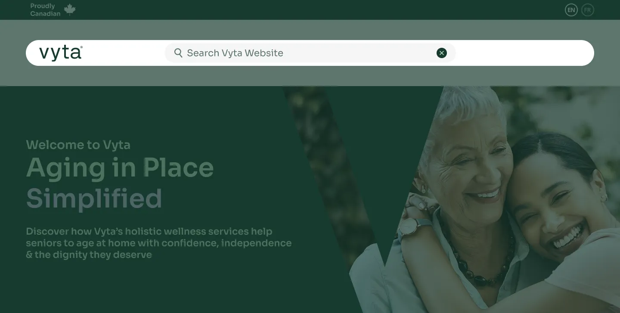Screen dimensions: 620x313
Task: Select the Proudly Canadian label
Action: pos(45,9)
